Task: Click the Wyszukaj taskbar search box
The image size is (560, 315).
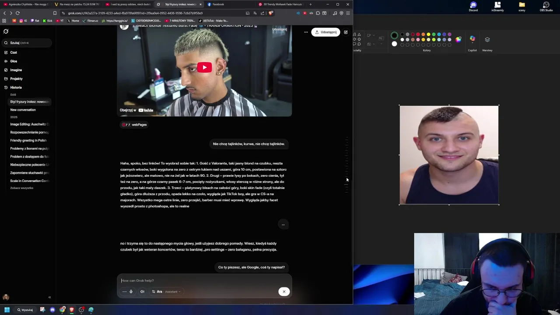Action: click(25, 310)
